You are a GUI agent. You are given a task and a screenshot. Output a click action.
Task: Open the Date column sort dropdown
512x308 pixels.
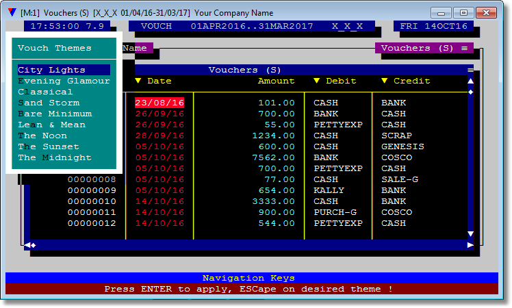click(138, 81)
